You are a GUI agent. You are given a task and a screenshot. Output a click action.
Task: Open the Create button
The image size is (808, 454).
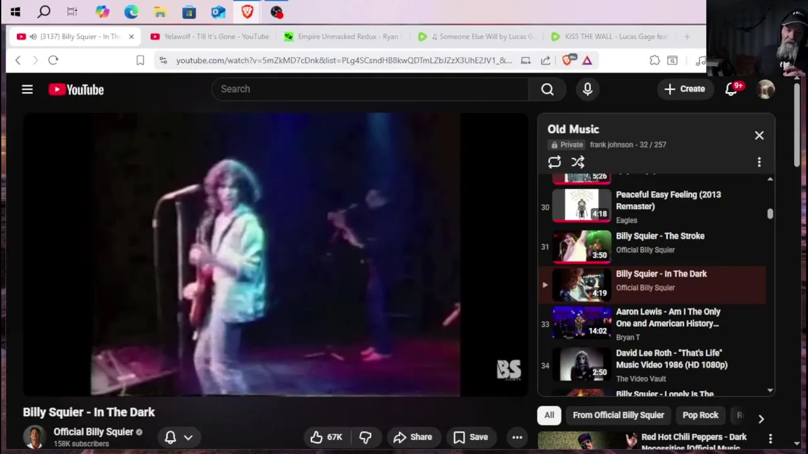pos(684,90)
